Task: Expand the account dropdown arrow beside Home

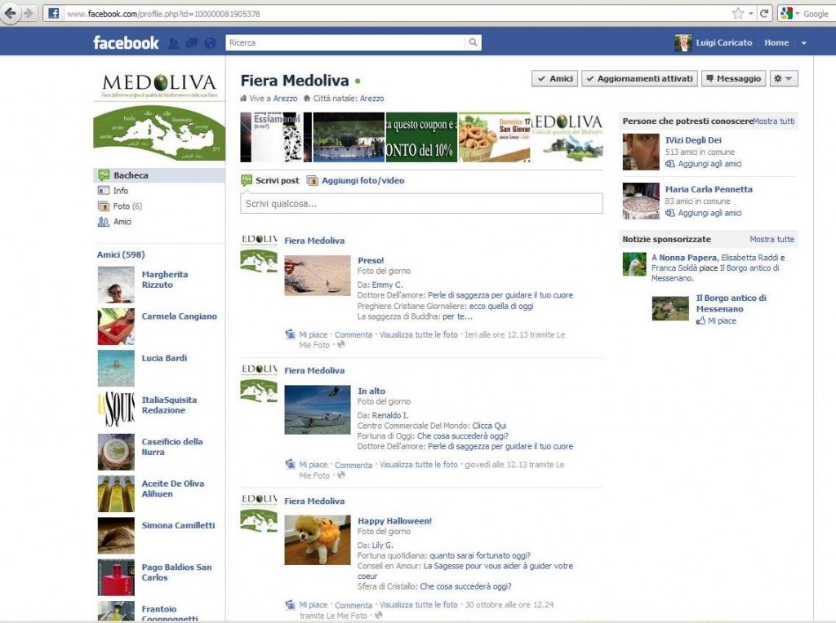Action: (x=803, y=43)
